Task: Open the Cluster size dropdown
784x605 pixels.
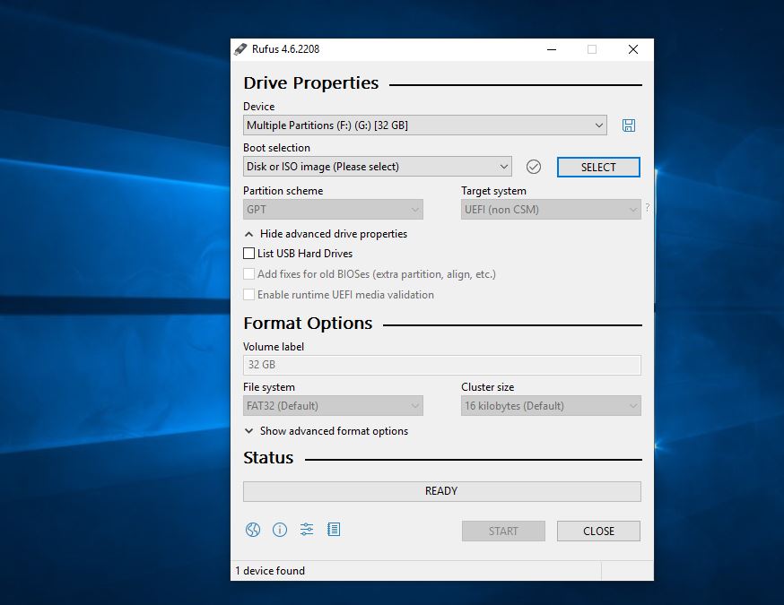Action: [551, 406]
